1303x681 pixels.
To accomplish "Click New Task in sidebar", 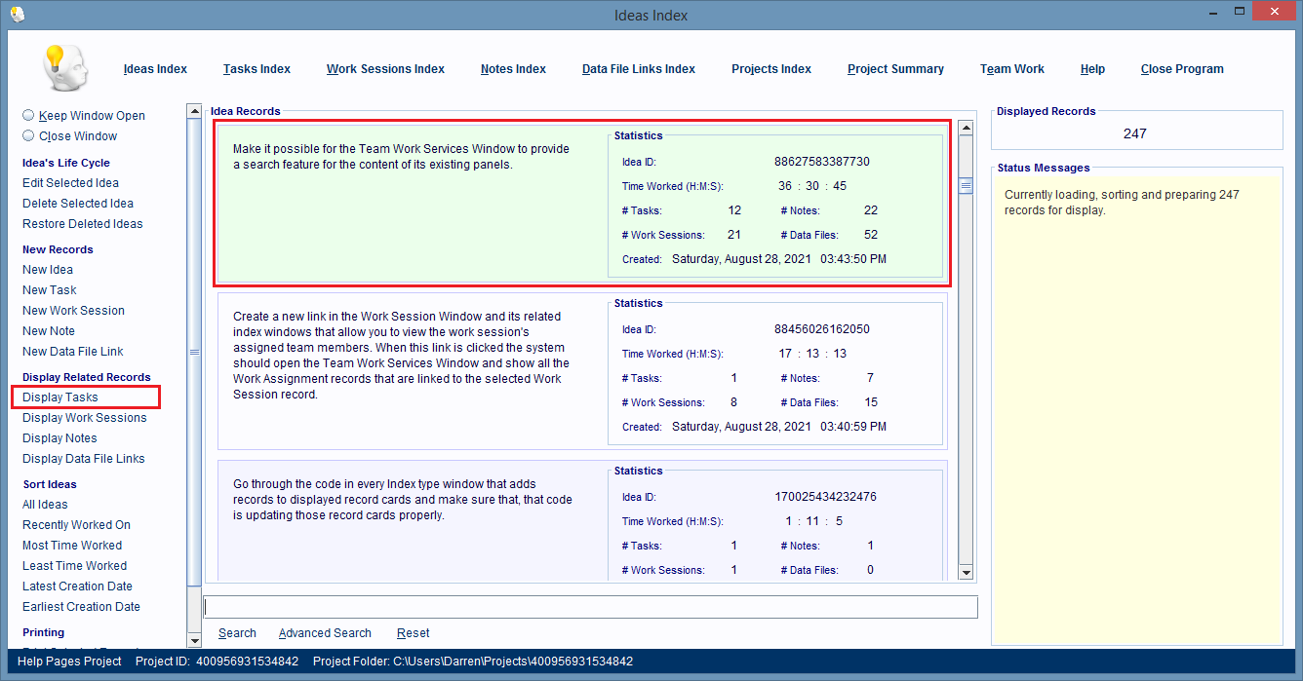I will [50, 290].
